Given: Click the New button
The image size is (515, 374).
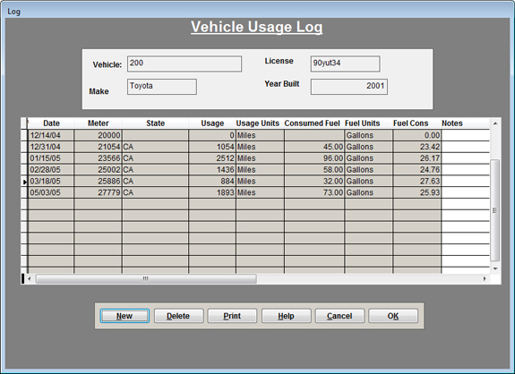Looking at the screenshot, I should click(x=124, y=316).
